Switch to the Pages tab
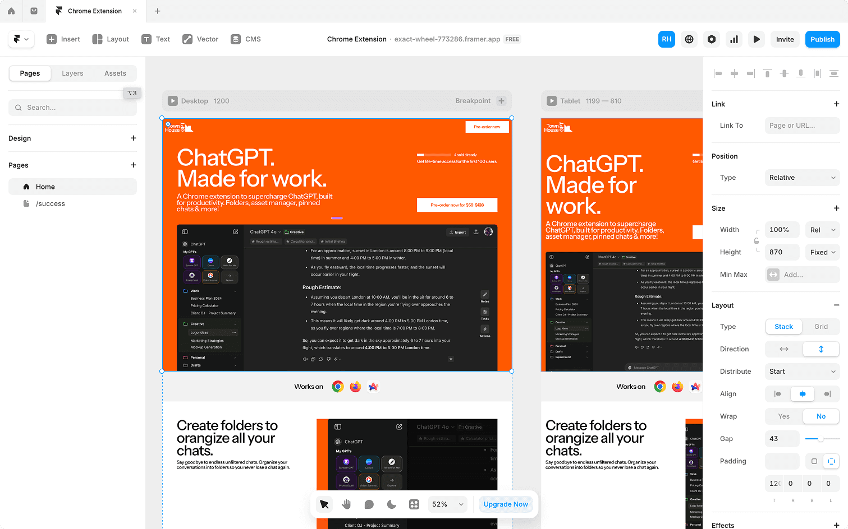This screenshot has height=529, width=848. tap(30, 73)
